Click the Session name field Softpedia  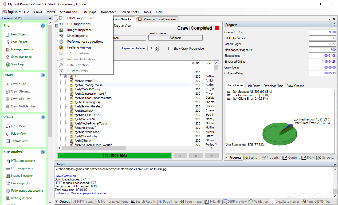[x=175, y=38]
